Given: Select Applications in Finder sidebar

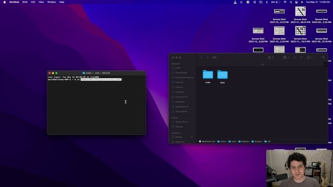Looking at the screenshot, I should [x=180, y=106].
